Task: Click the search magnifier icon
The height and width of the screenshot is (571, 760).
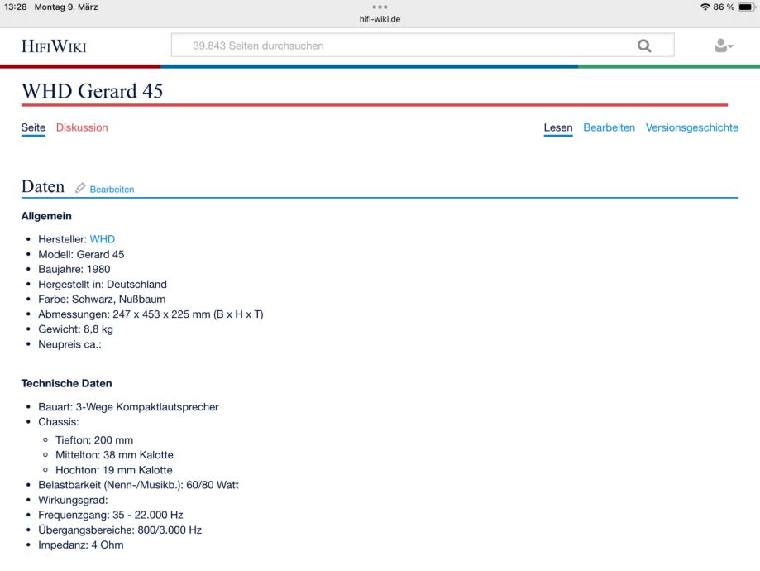Action: pyautogui.click(x=644, y=46)
